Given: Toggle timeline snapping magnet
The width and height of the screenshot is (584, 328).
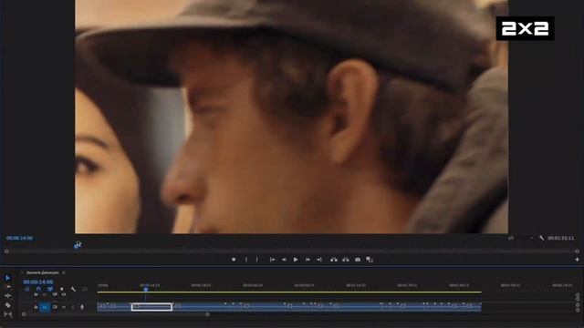Looking at the screenshot, I should coord(38,289).
